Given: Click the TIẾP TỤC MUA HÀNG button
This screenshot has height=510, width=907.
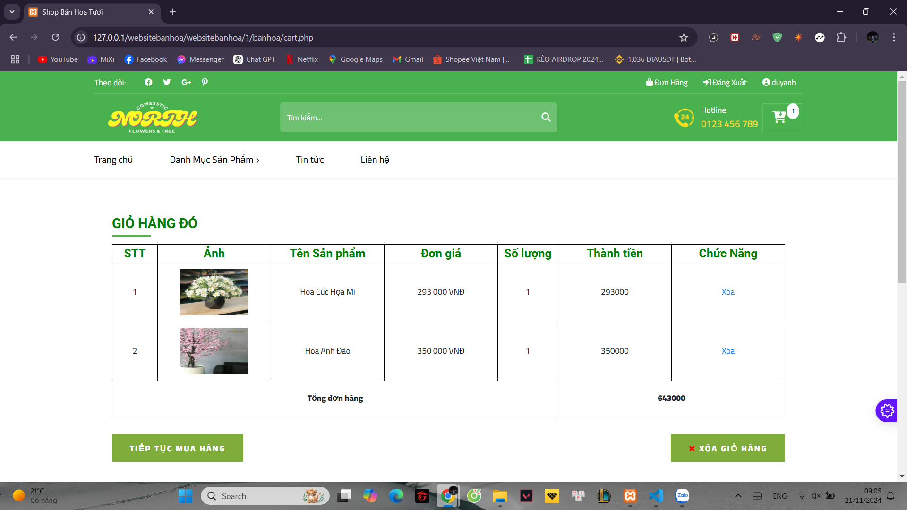Looking at the screenshot, I should (x=177, y=448).
